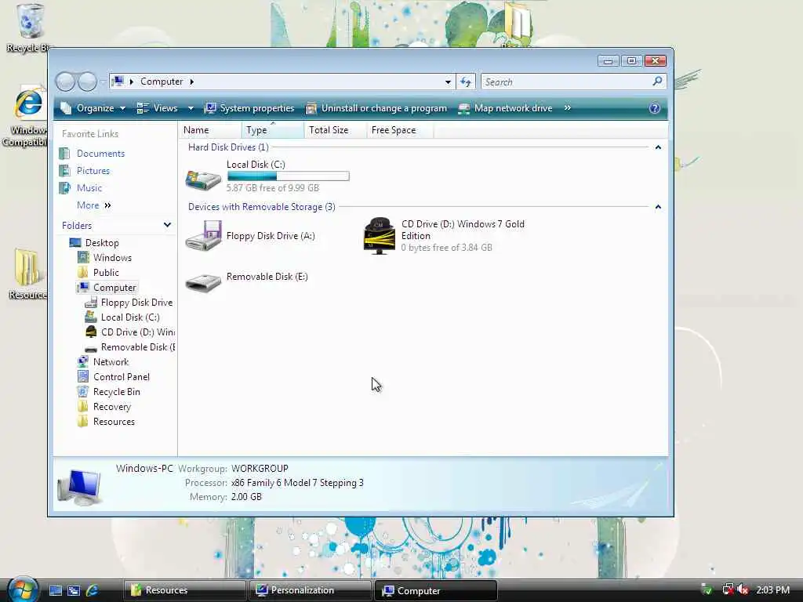Sort by Total Size column header
The image size is (803, 602).
tap(336, 130)
